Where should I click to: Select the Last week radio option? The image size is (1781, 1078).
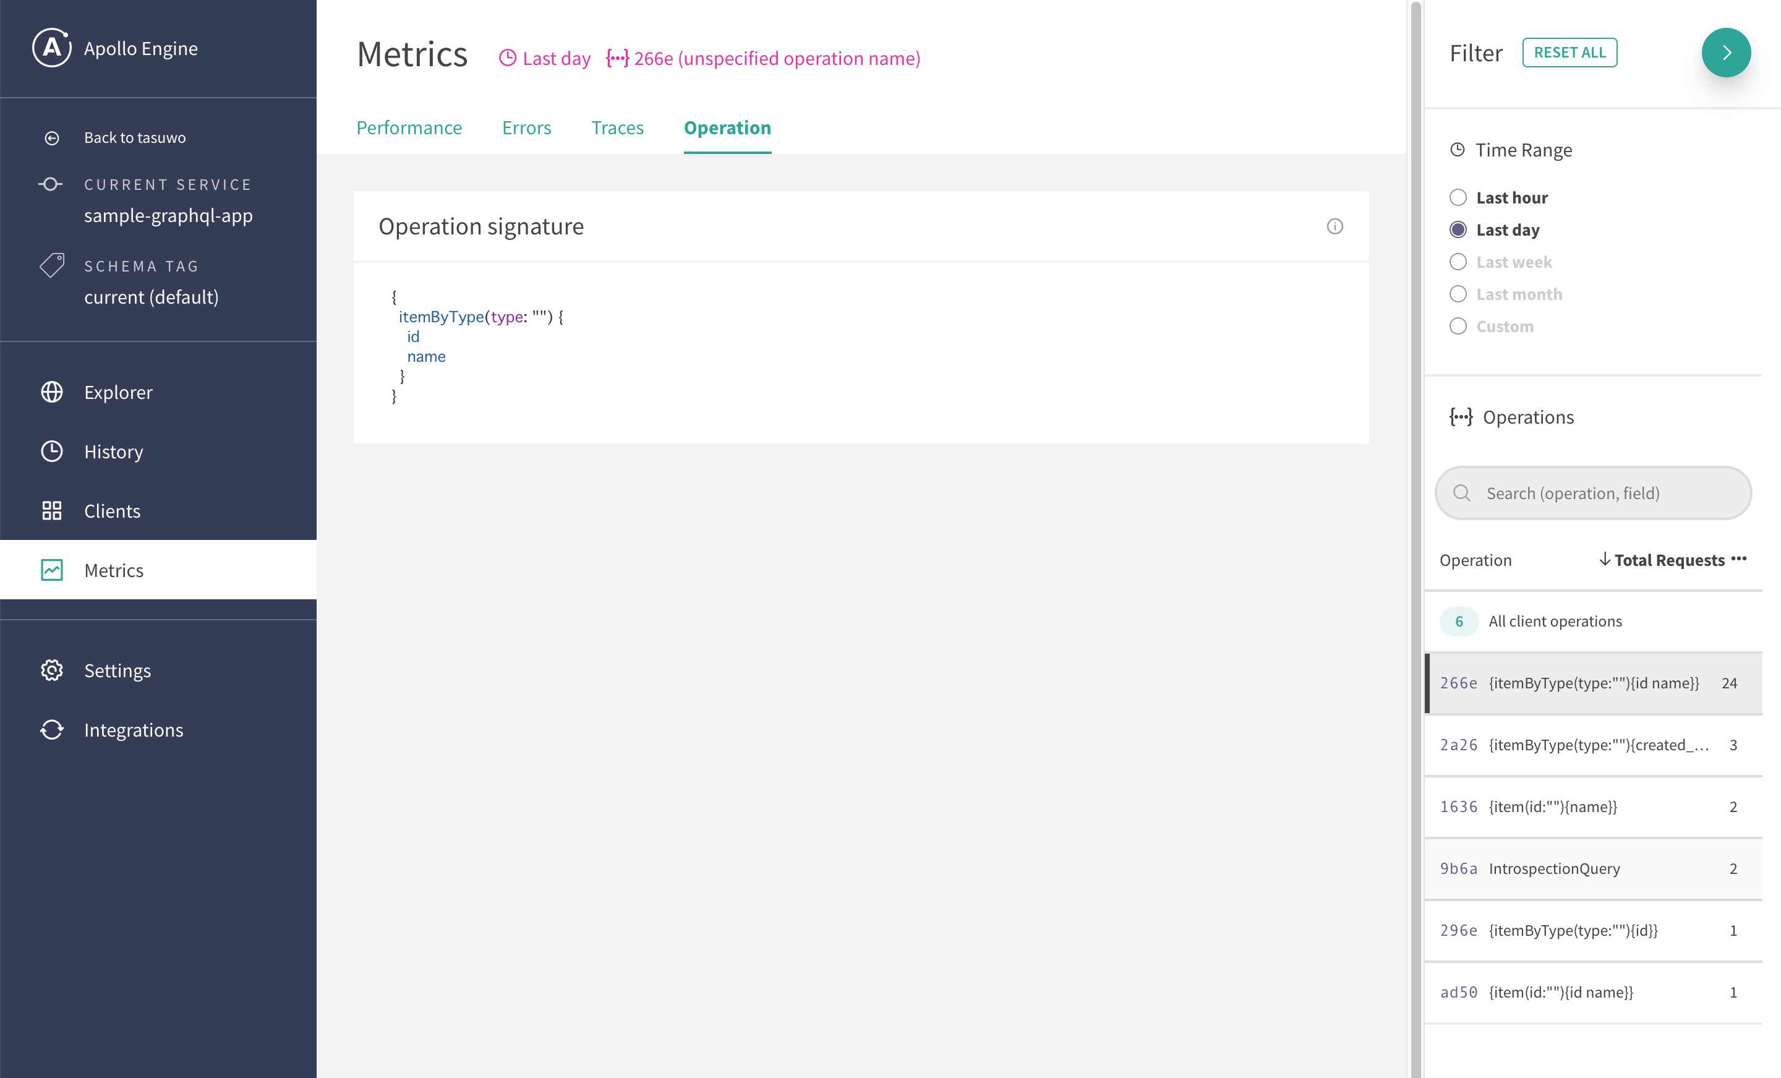coord(1458,262)
